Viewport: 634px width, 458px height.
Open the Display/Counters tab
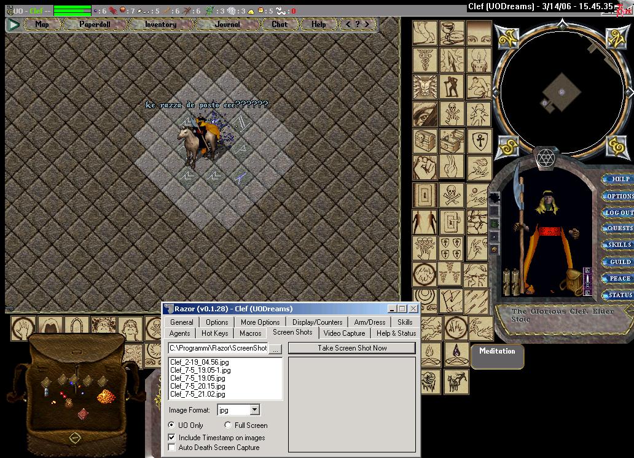pyautogui.click(x=318, y=322)
